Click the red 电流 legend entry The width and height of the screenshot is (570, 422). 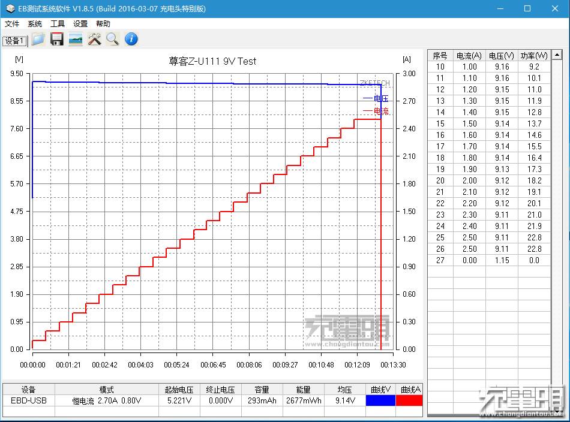click(376, 111)
